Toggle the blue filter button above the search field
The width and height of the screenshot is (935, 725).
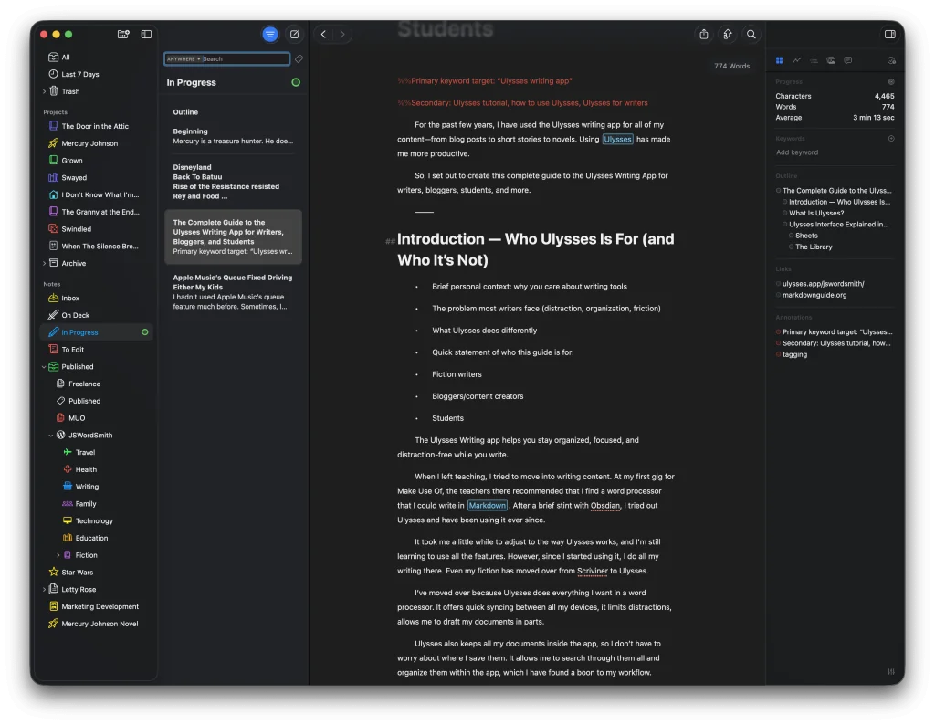pos(269,34)
